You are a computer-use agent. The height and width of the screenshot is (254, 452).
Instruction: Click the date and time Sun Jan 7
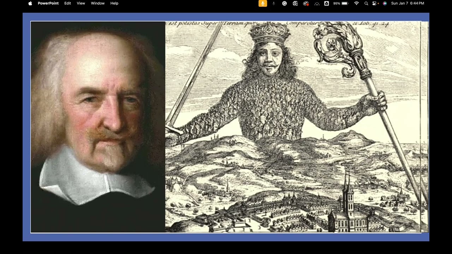408,3
